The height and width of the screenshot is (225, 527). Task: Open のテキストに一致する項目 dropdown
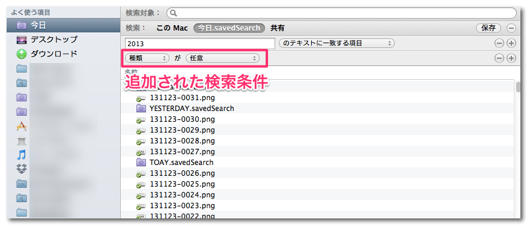click(x=337, y=43)
